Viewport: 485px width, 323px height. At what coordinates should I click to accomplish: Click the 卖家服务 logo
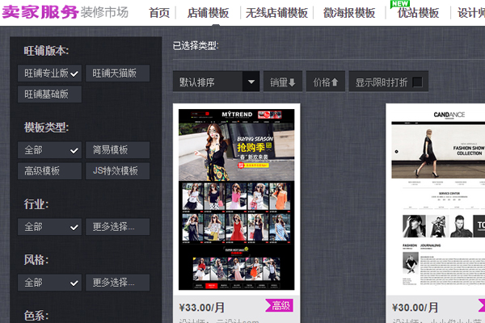(x=40, y=12)
